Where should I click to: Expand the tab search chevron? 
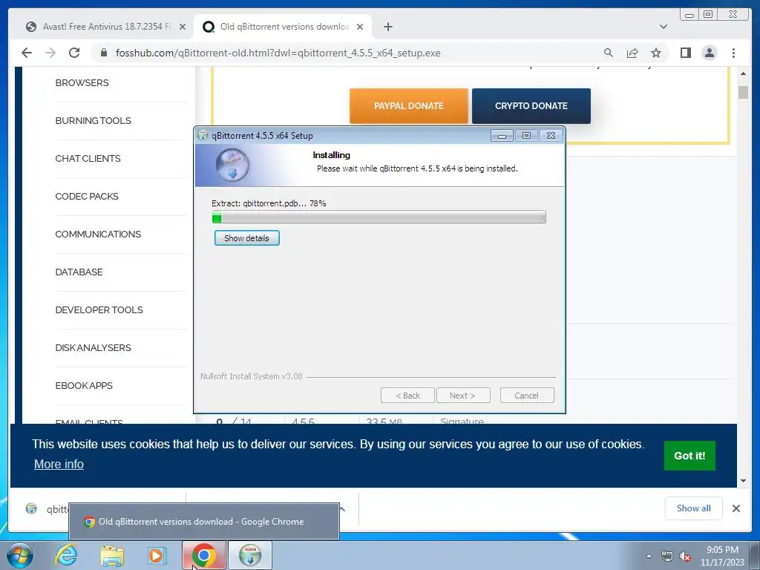(664, 27)
